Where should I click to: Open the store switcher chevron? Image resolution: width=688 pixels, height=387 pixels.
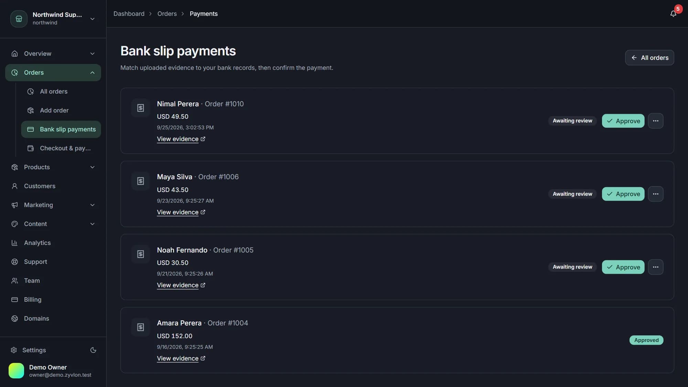(92, 19)
